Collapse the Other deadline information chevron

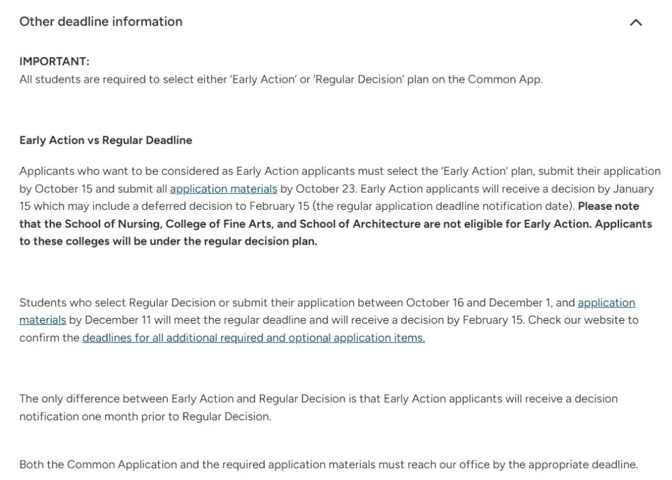pyautogui.click(x=635, y=22)
